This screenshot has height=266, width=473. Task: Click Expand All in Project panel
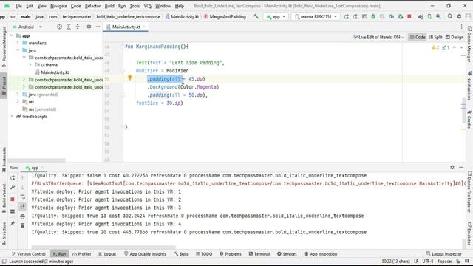coord(69,27)
